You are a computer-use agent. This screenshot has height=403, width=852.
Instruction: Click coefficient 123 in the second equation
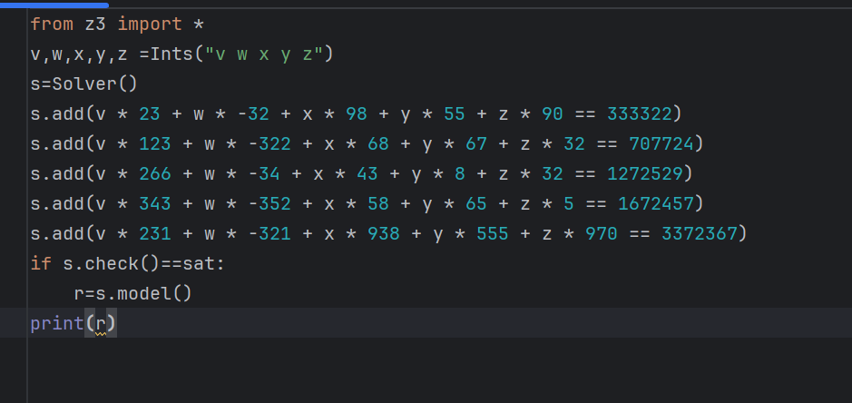point(155,144)
